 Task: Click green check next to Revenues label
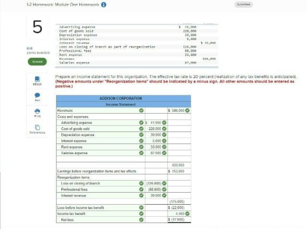141,110
